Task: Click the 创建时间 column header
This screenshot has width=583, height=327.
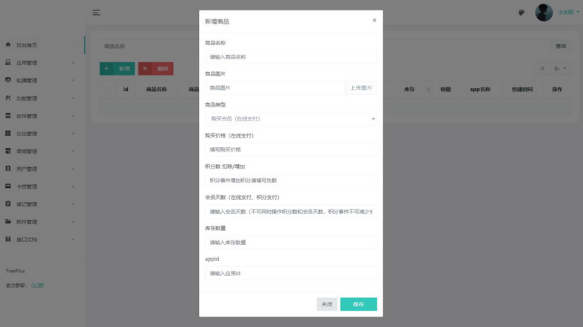Action: (x=522, y=90)
